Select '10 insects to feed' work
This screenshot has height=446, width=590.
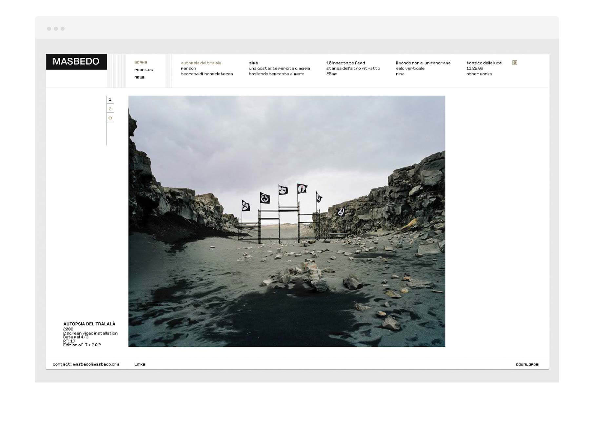(345, 63)
